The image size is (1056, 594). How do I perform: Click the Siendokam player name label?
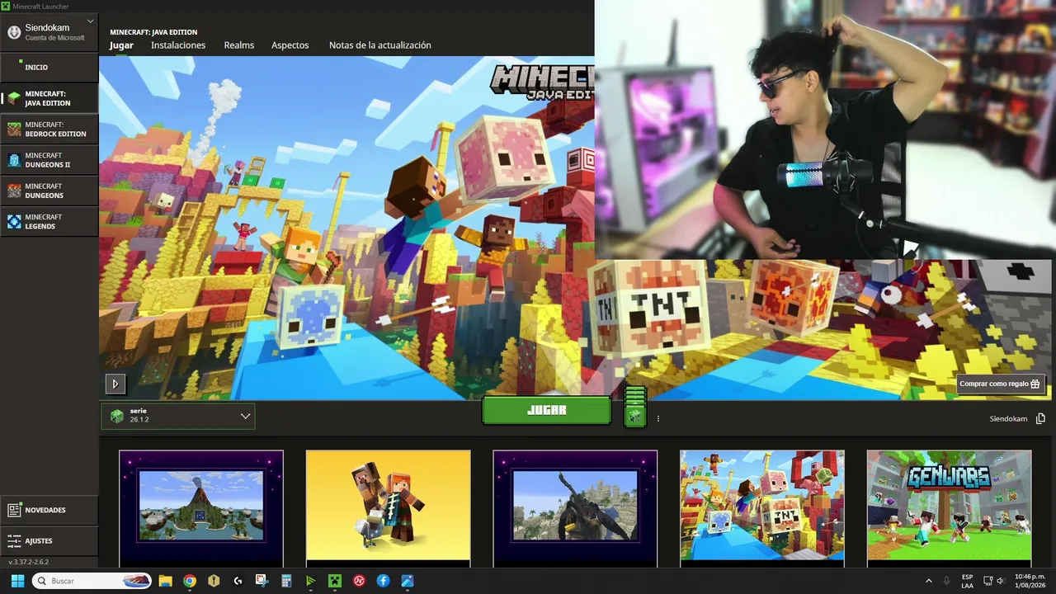1008,419
